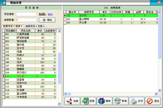Select the 蓝山咖啡 row in consumption list
Image resolution: width=163 pixels, height=108 pixels.
click(x=111, y=19)
